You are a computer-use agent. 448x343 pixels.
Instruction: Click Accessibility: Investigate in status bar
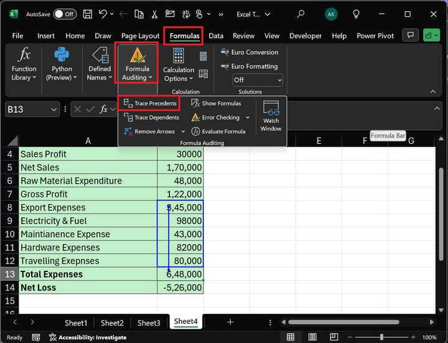88,337
